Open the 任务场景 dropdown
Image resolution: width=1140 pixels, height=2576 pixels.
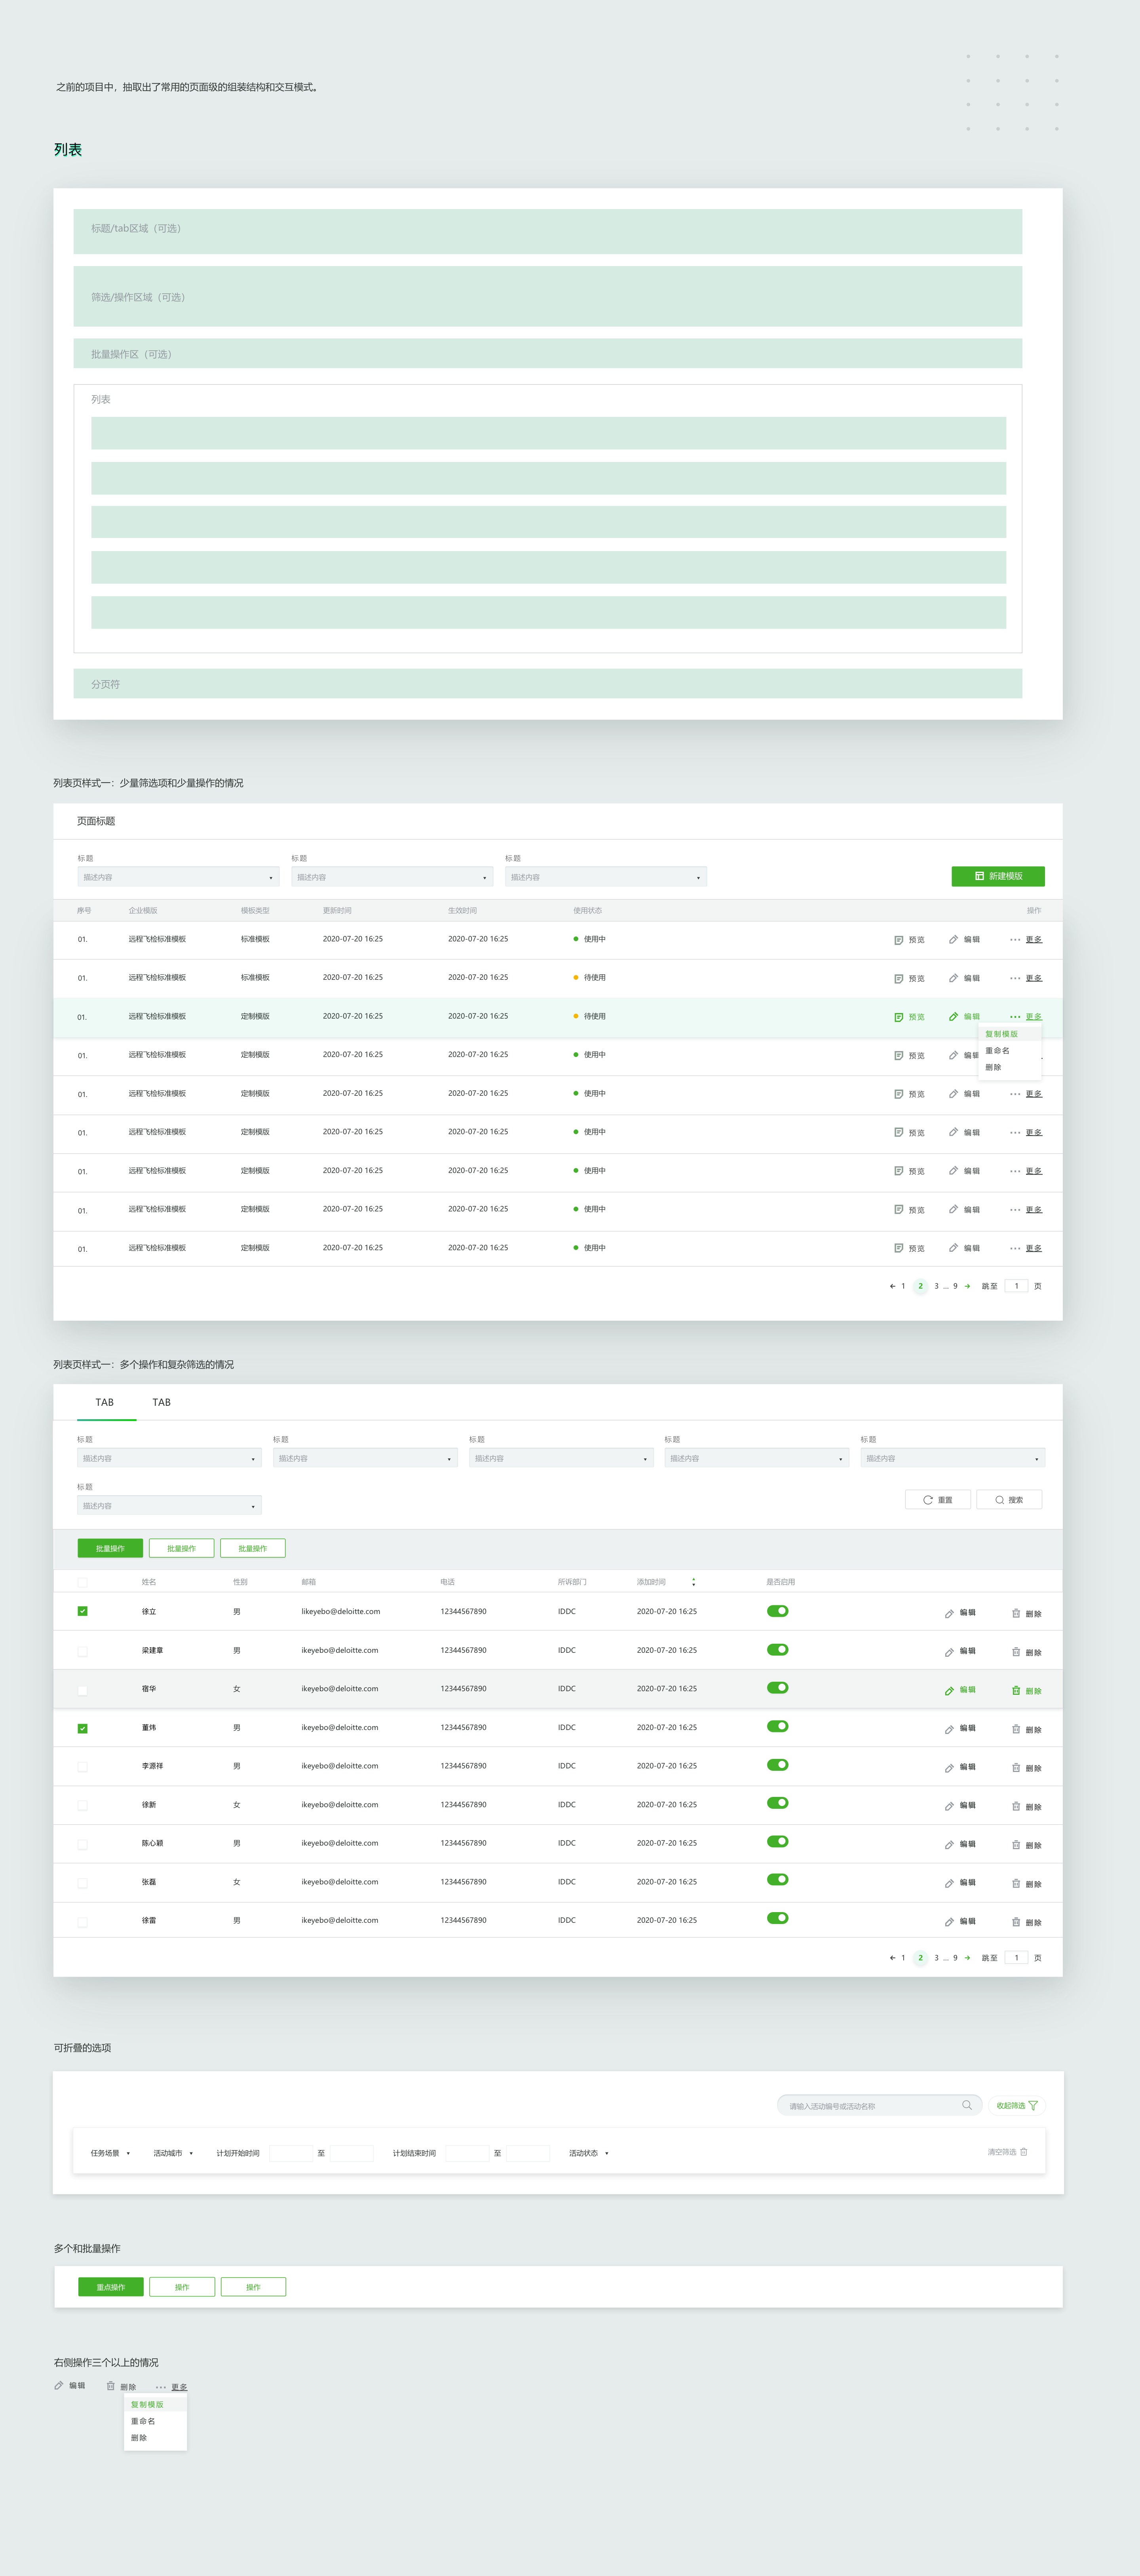click(x=110, y=2153)
